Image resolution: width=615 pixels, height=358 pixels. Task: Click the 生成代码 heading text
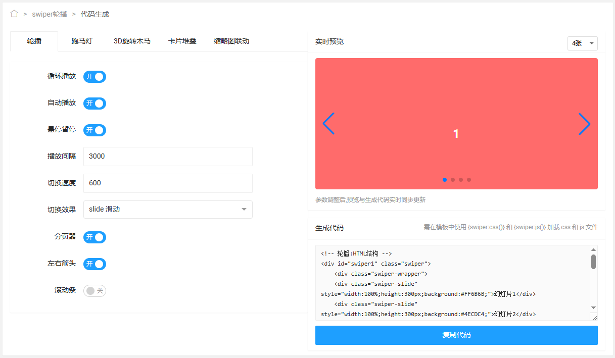point(329,228)
